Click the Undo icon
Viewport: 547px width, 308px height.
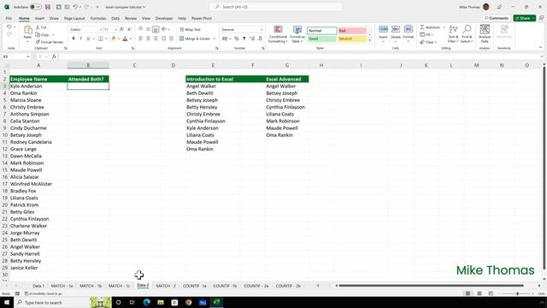[9, 27]
